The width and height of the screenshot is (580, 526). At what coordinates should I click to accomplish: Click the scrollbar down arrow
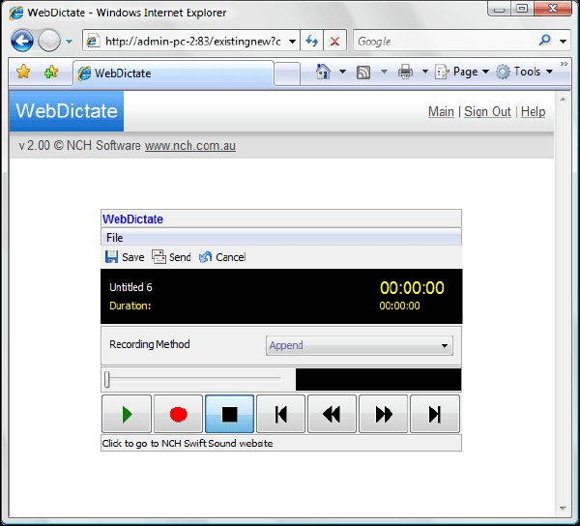pyautogui.click(x=563, y=509)
